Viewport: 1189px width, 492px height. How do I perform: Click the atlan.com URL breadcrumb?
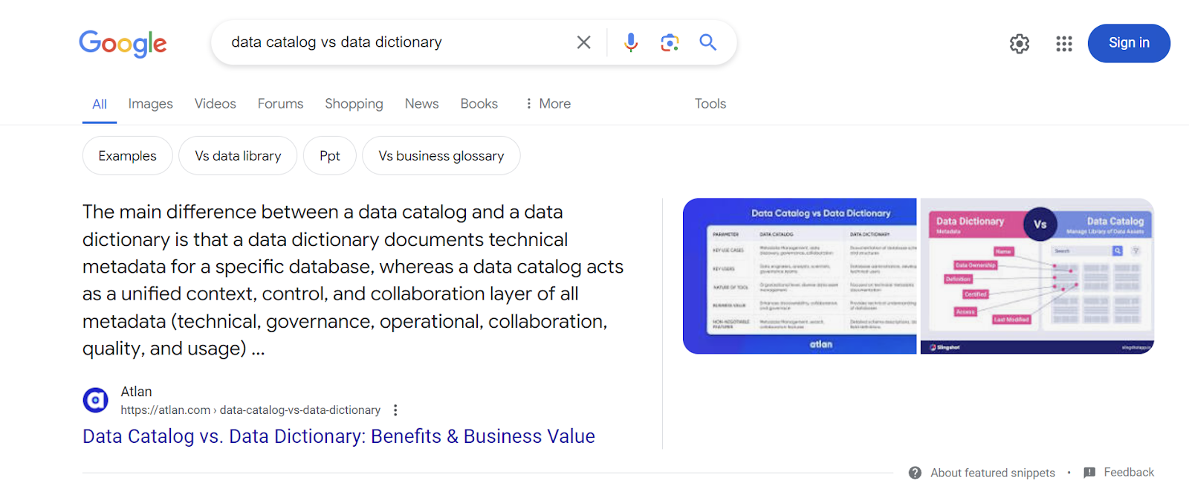[250, 410]
